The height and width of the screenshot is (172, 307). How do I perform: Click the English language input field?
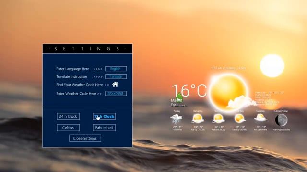click(116, 69)
